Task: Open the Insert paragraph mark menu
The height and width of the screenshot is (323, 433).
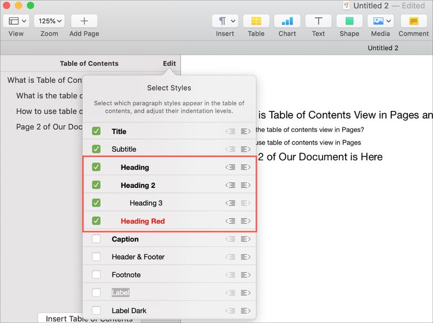Action: coord(222,21)
